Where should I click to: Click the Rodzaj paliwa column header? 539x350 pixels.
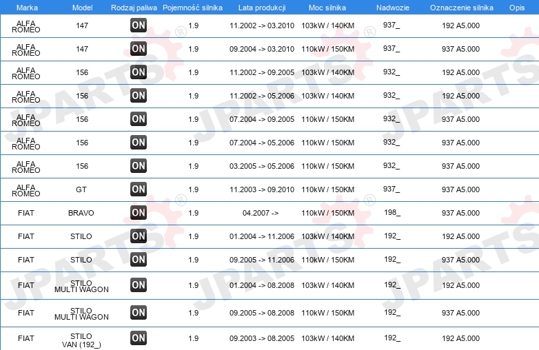[x=134, y=8]
